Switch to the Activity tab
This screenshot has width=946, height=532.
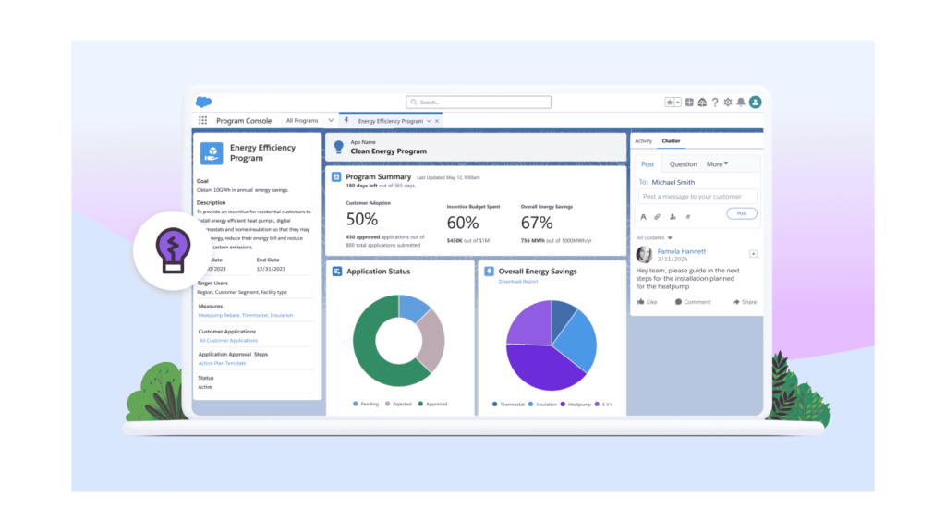(x=644, y=140)
